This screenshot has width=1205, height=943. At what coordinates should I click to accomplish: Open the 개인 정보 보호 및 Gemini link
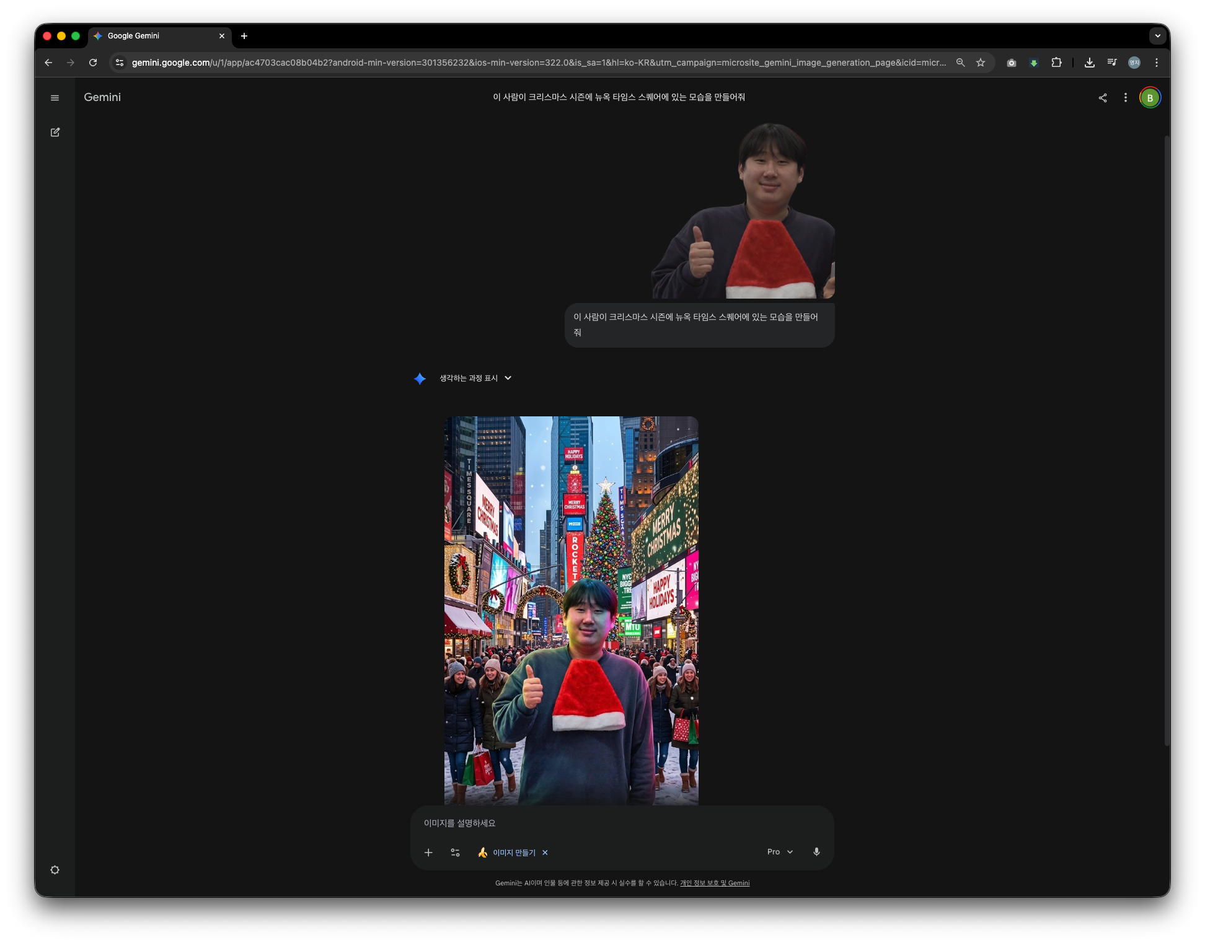715,883
